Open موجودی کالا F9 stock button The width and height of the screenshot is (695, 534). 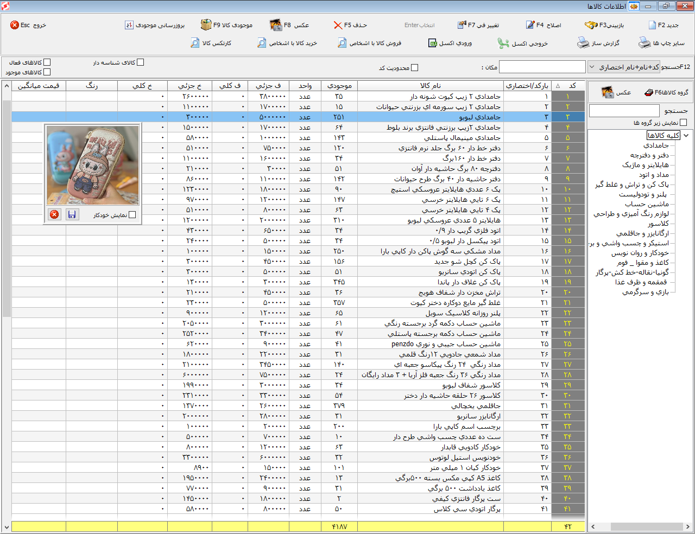pyautogui.click(x=226, y=25)
